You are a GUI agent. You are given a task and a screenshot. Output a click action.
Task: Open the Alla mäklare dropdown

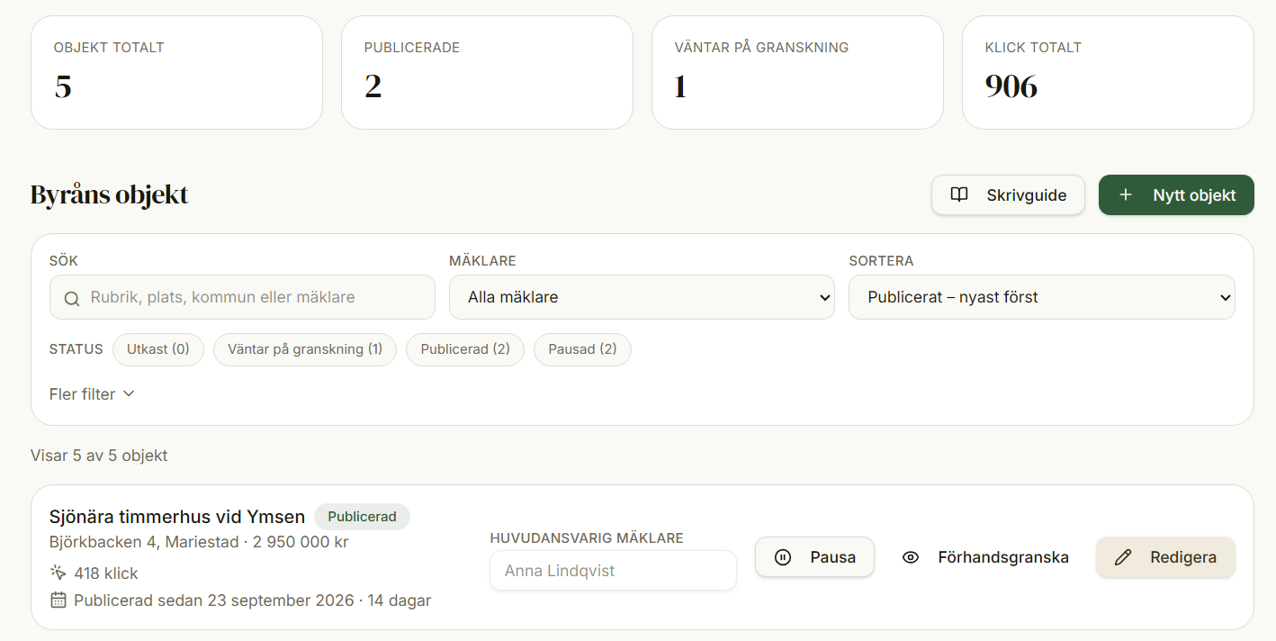coord(642,297)
